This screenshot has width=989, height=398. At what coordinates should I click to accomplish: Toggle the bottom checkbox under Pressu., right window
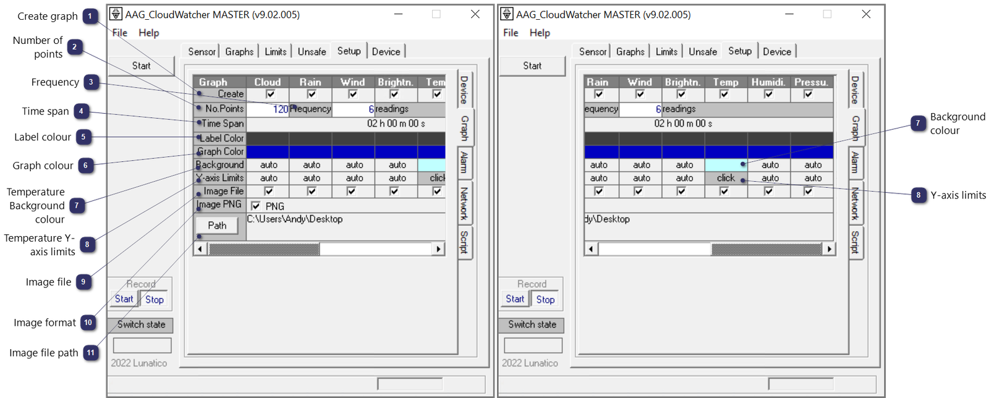click(808, 191)
